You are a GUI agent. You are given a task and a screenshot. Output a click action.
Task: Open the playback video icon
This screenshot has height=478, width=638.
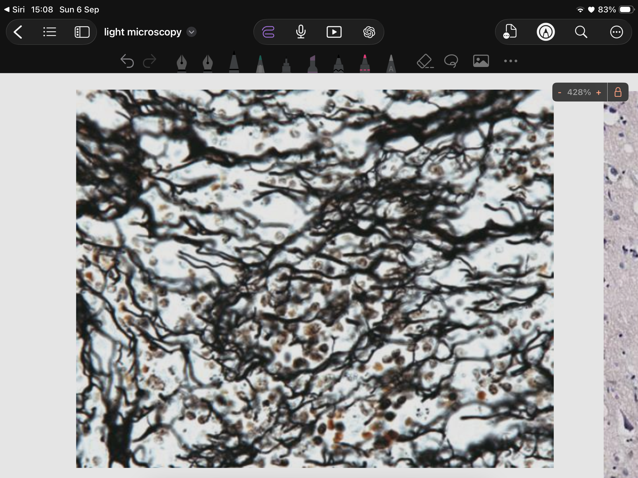(x=334, y=32)
